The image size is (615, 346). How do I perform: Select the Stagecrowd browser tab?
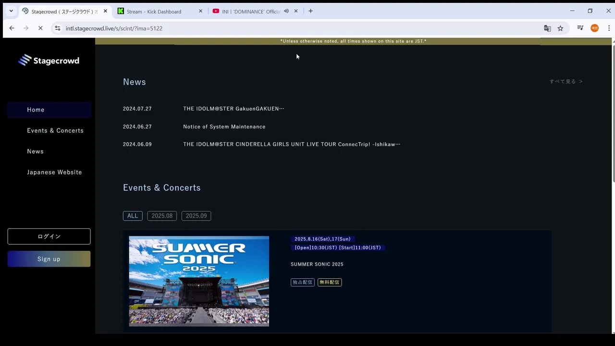[65, 11]
